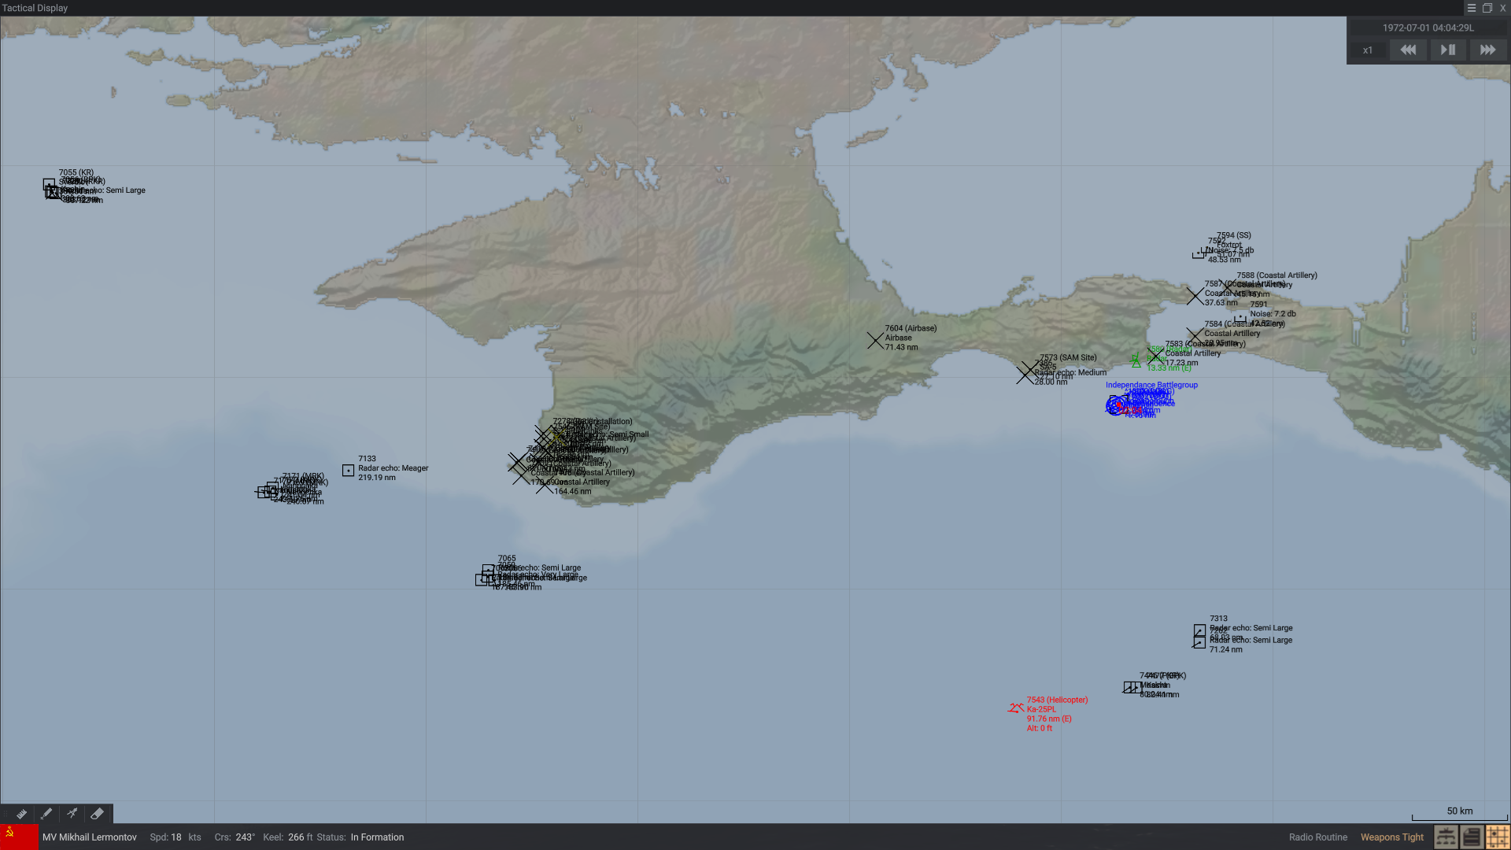
Task: Decrease time compression with rewind arrows
Action: 1408,50
